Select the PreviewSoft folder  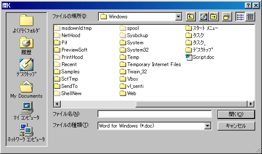[x=71, y=50]
